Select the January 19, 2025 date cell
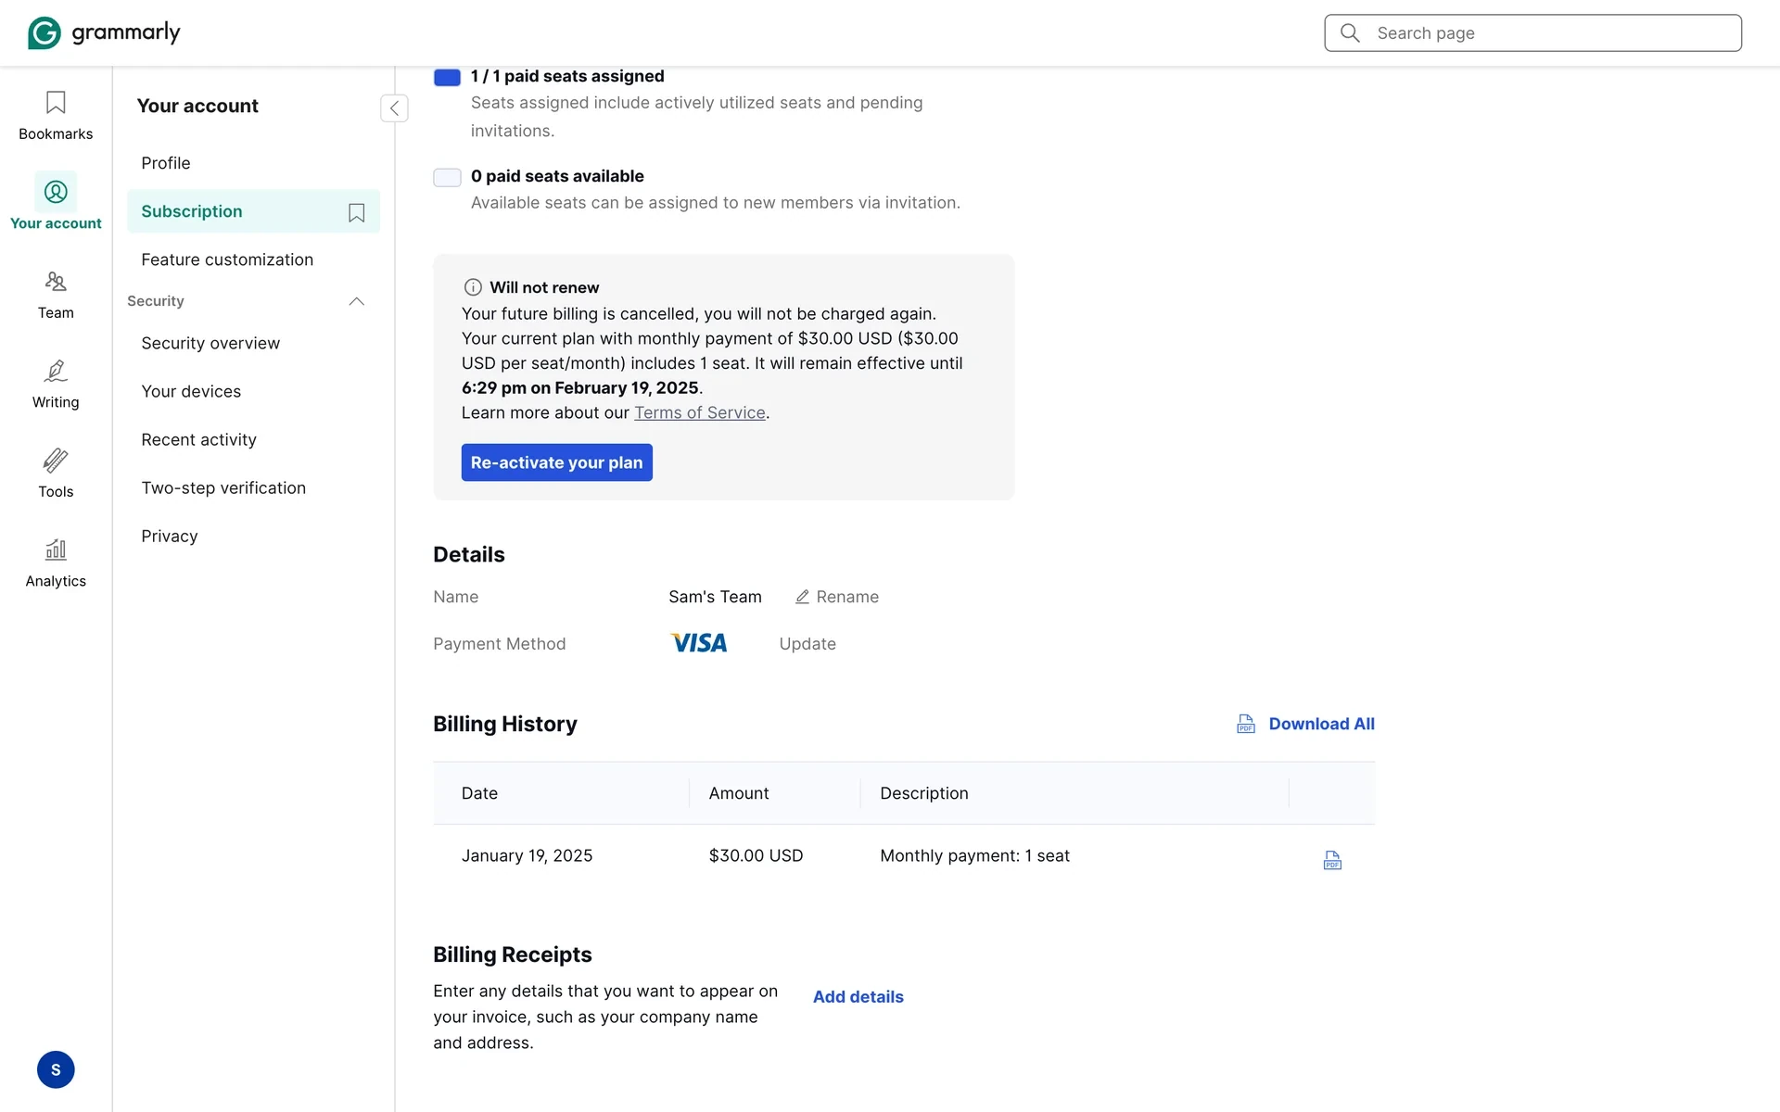The image size is (1780, 1112). (527, 855)
